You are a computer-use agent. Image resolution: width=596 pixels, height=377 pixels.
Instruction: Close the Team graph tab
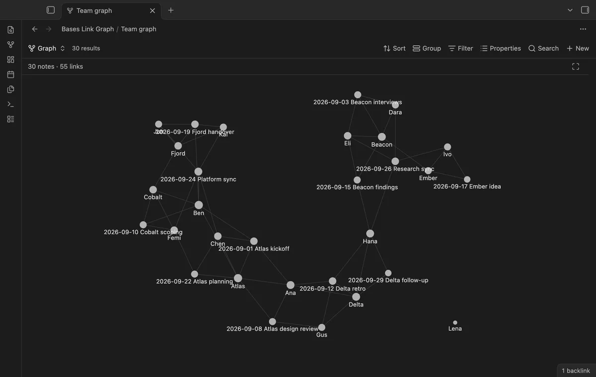click(152, 10)
